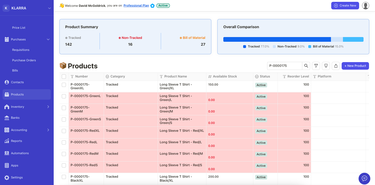
Task: Check the P-0000175-GreenXL row checkbox
Action: tap(64, 85)
